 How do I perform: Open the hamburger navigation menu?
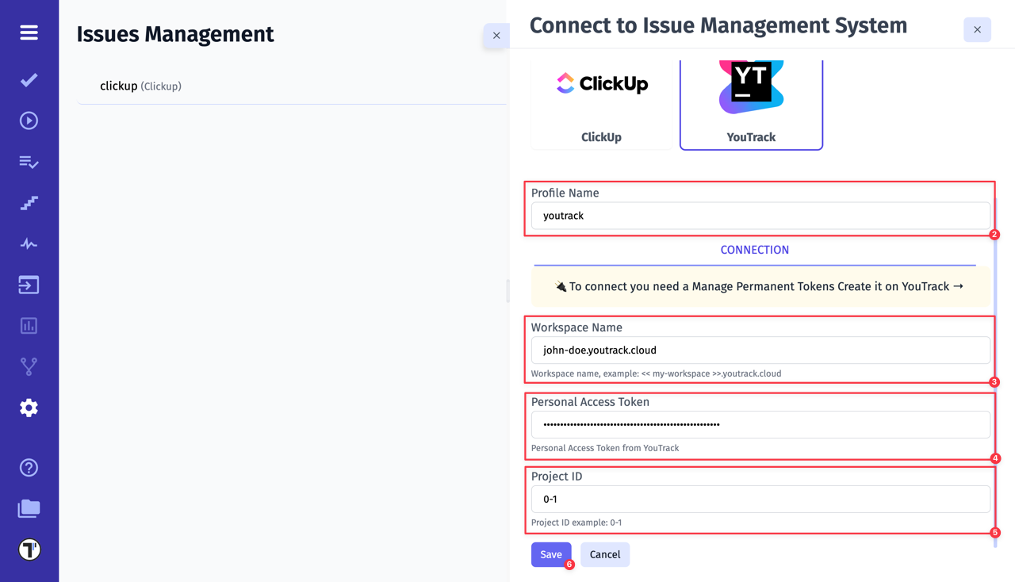pos(29,33)
